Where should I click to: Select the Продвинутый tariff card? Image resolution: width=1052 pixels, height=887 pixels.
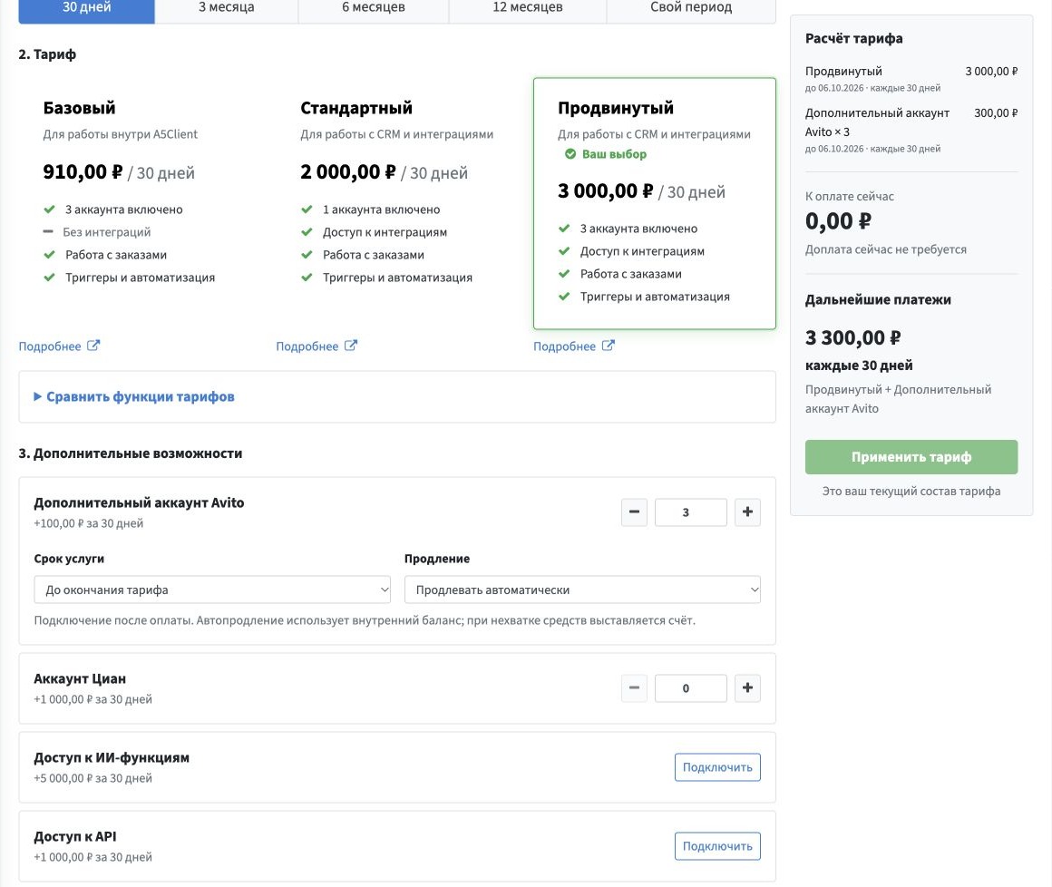(654, 203)
